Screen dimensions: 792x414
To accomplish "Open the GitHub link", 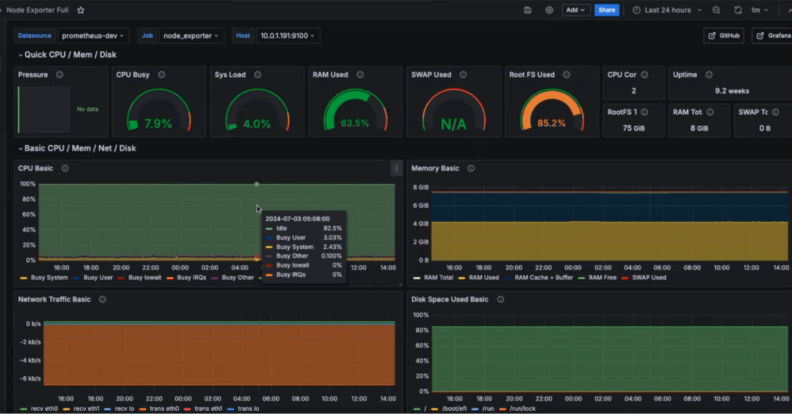I will click(724, 36).
